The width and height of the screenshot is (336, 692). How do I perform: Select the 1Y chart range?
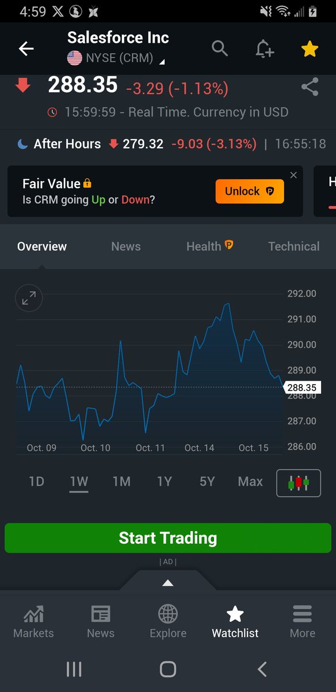coord(165,482)
